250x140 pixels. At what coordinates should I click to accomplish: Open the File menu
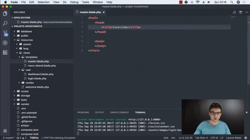tap(23, 2)
